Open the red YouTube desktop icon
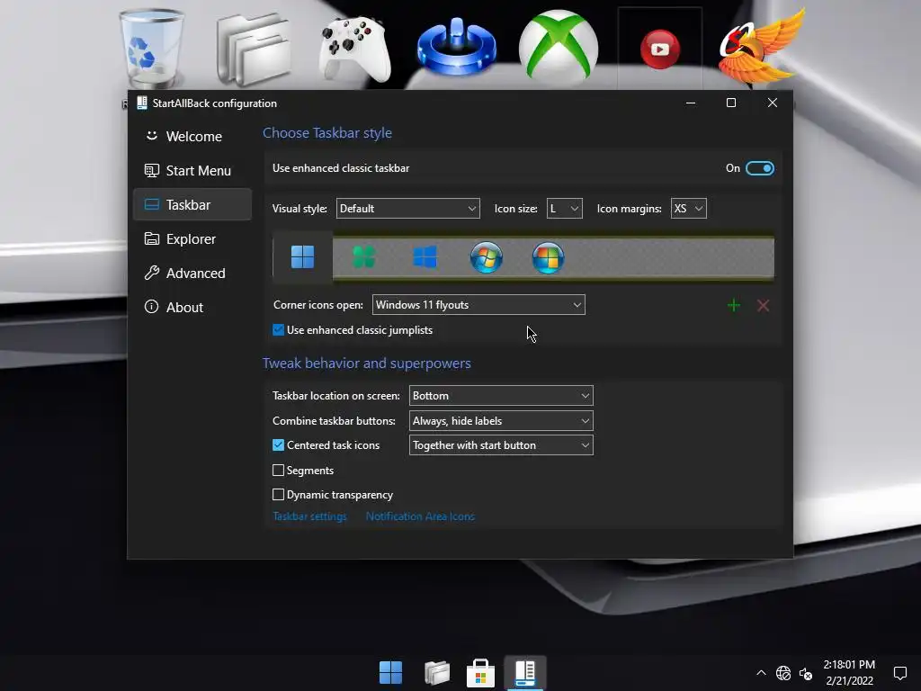 660,49
